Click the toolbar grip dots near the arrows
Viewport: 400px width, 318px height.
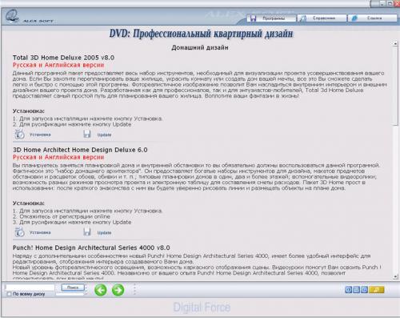point(134,289)
